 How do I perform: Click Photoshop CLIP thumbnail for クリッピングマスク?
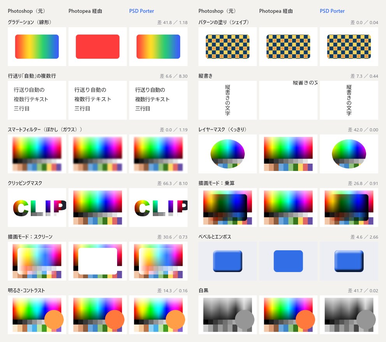[x=37, y=208]
